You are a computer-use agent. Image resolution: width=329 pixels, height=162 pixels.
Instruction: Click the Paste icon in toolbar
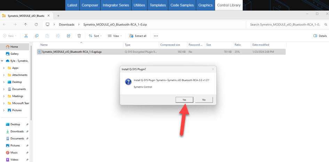point(47,36)
